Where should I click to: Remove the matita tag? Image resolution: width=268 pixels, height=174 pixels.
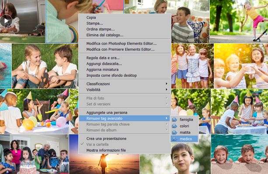tap(184, 133)
